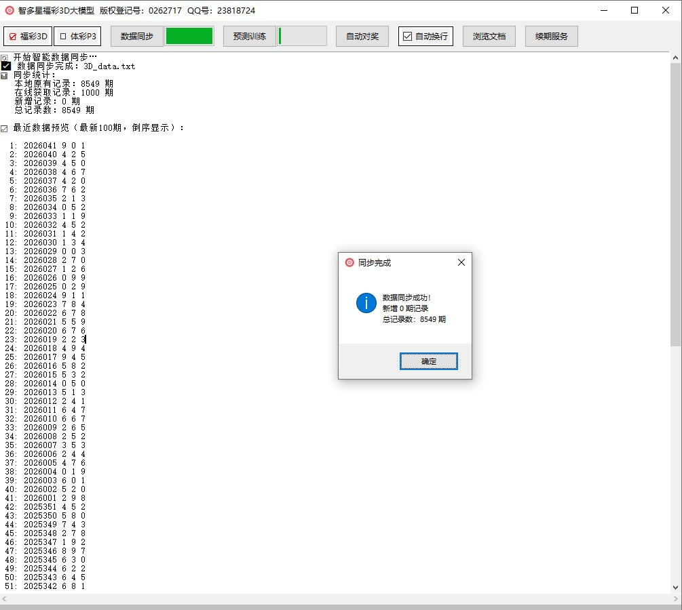Click the icon beside 开始智能数据同步 line

click(5, 58)
